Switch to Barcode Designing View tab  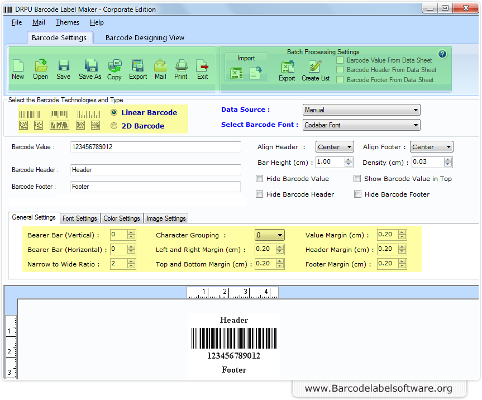point(145,38)
